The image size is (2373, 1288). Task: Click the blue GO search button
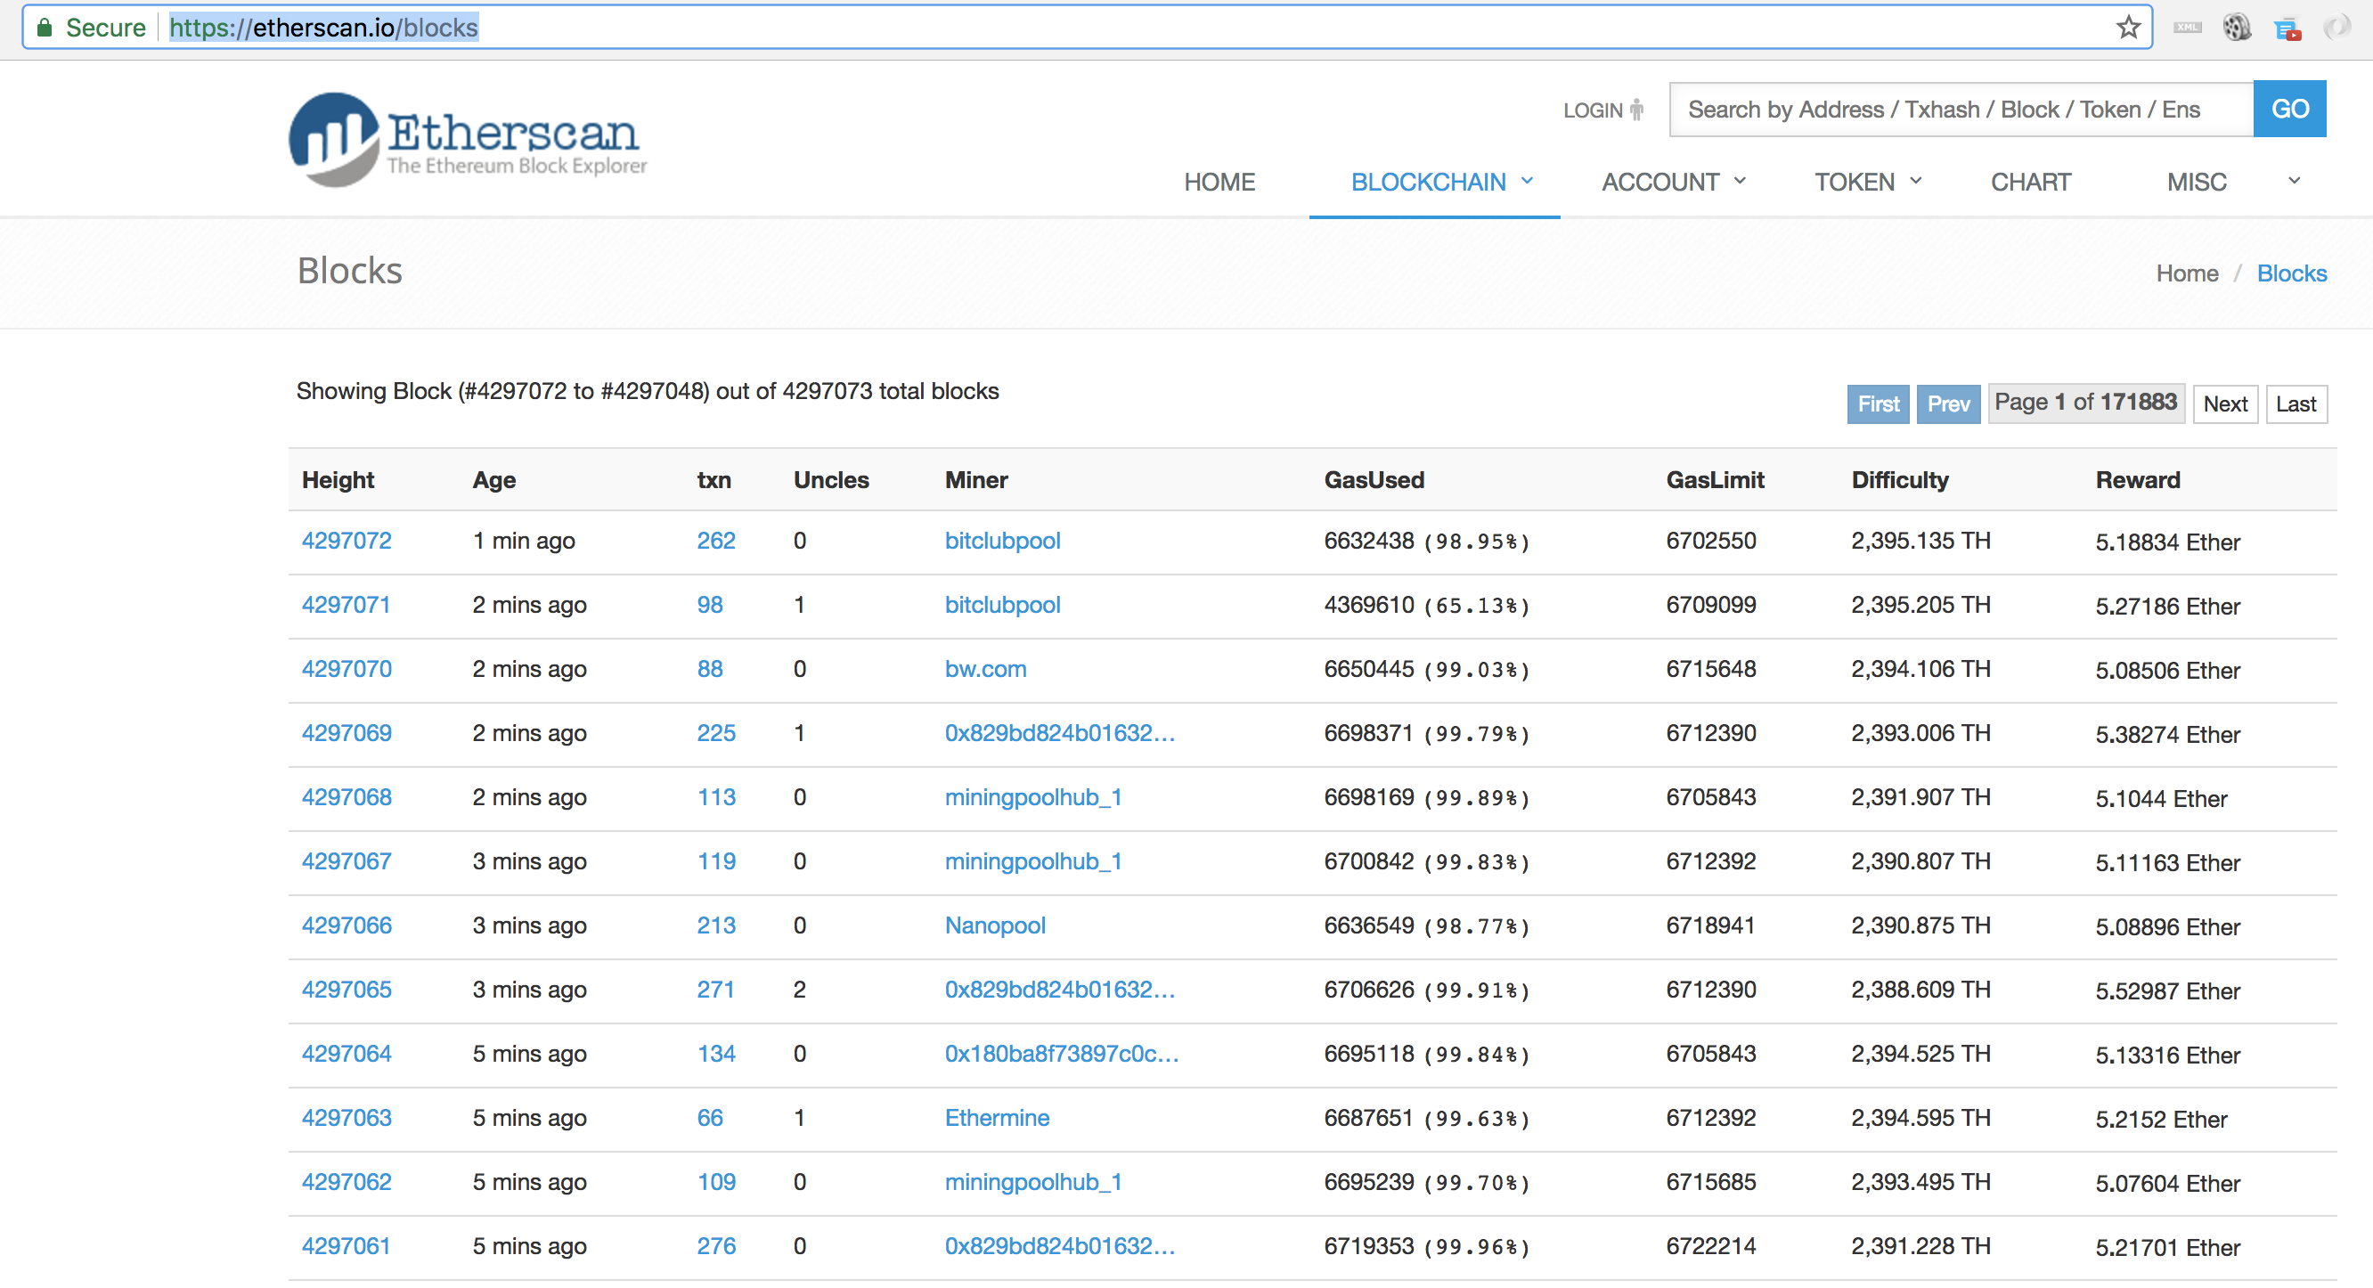pos(2289,109)
